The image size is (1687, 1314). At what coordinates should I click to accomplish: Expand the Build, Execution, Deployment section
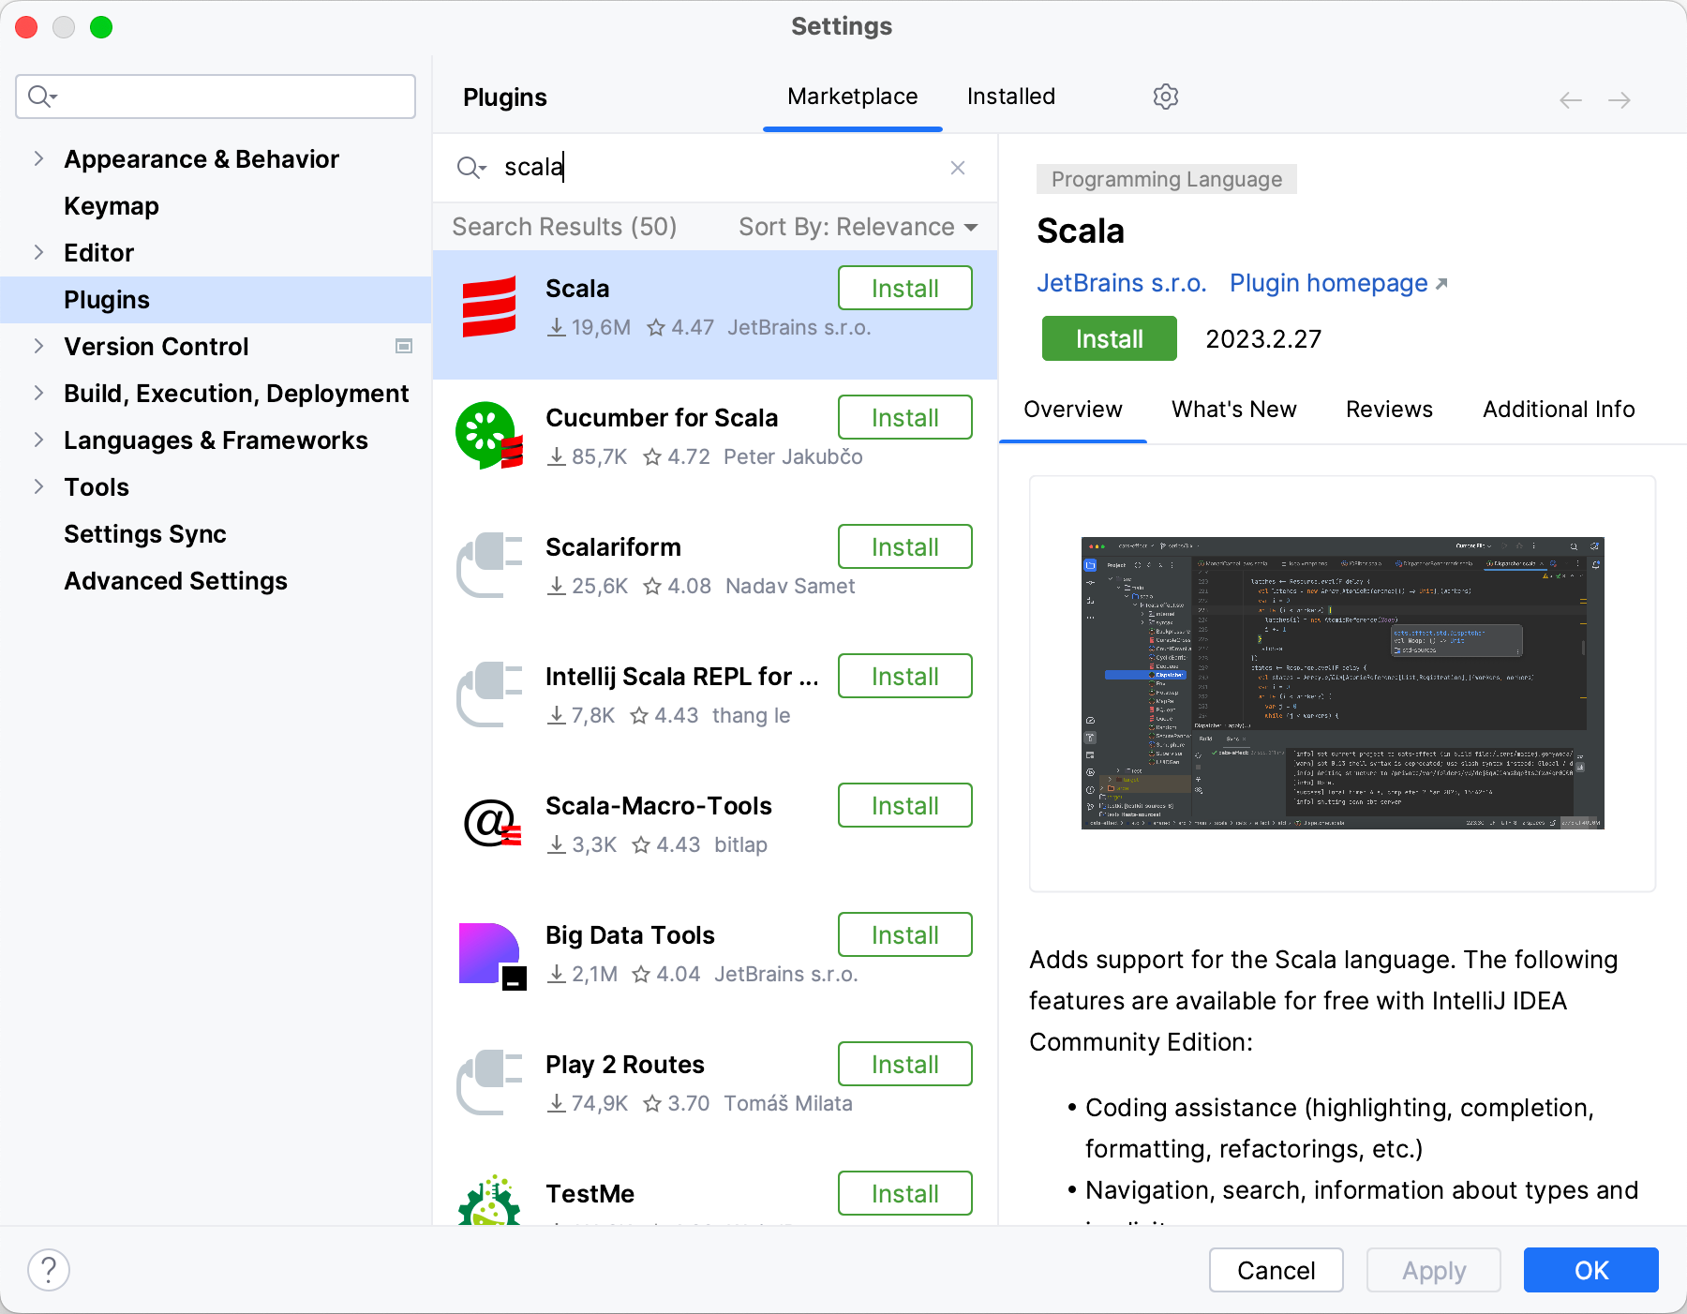tap(37, 393)
